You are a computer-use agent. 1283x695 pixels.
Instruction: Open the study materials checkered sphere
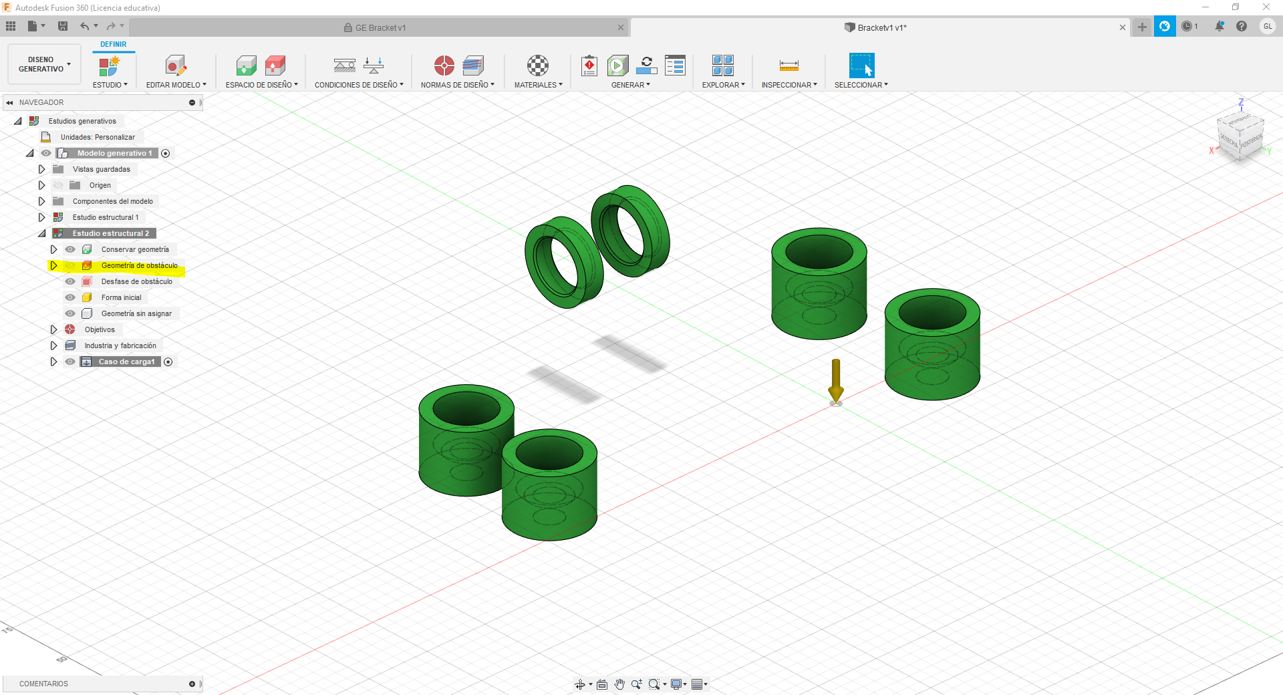coord(538,65)
